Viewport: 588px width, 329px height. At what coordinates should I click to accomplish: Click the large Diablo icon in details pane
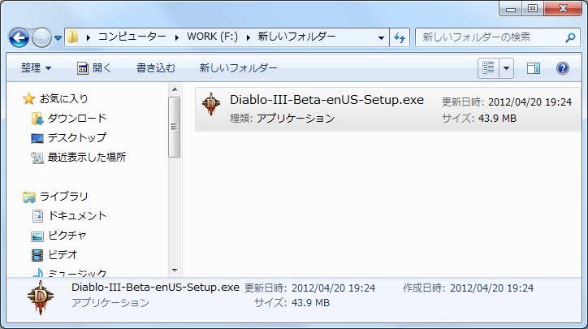pos(41,298)
